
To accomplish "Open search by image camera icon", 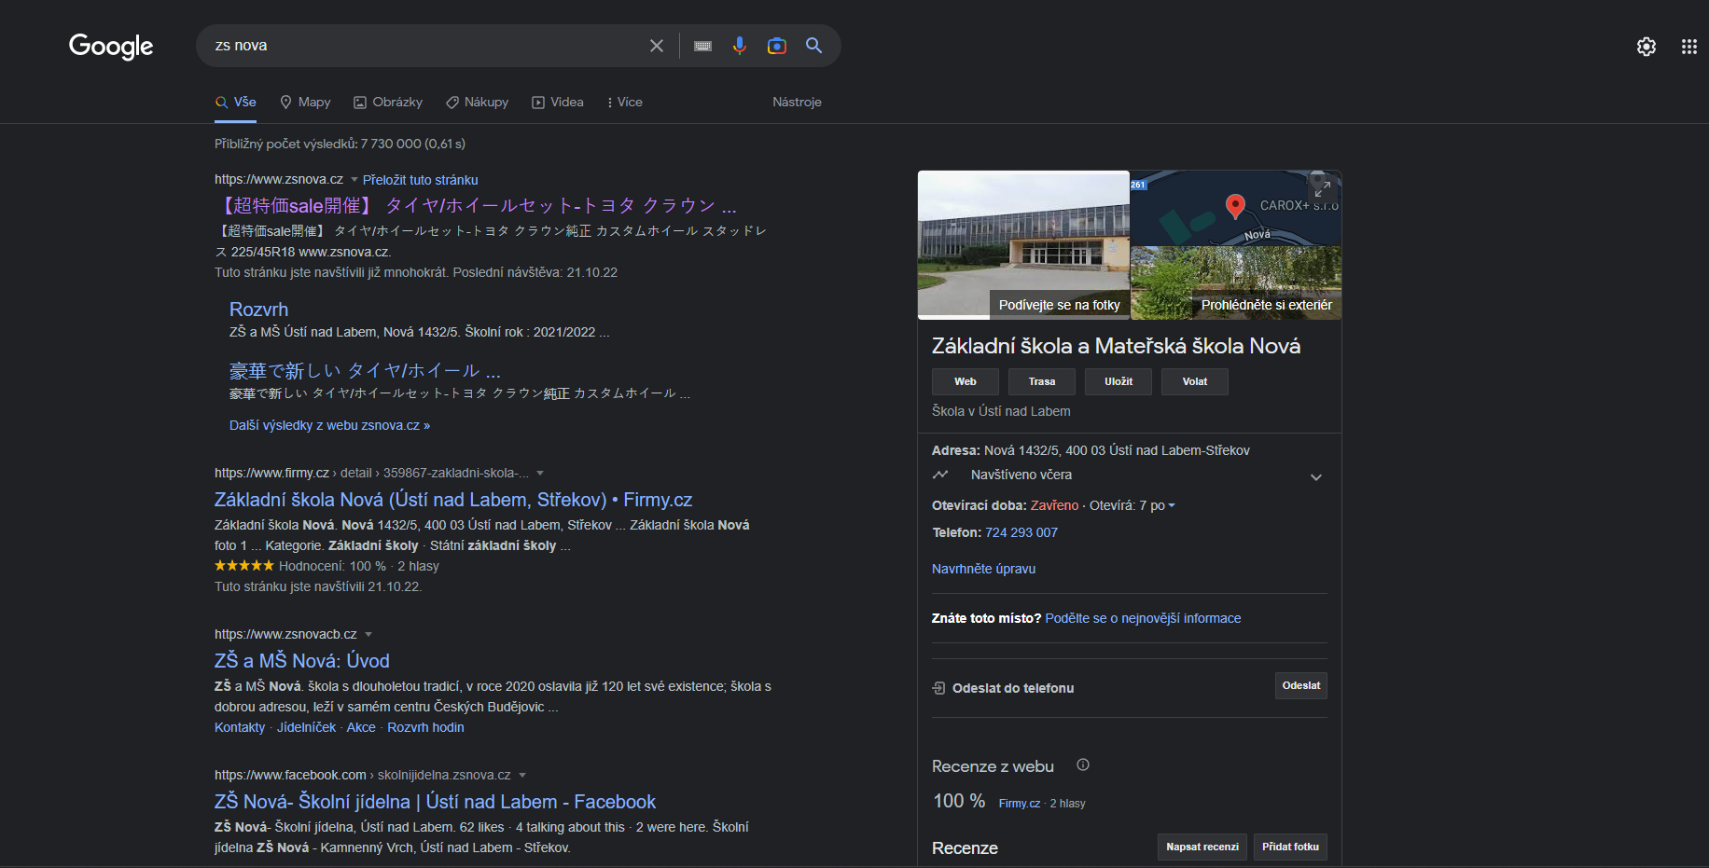I will (776, 46).
